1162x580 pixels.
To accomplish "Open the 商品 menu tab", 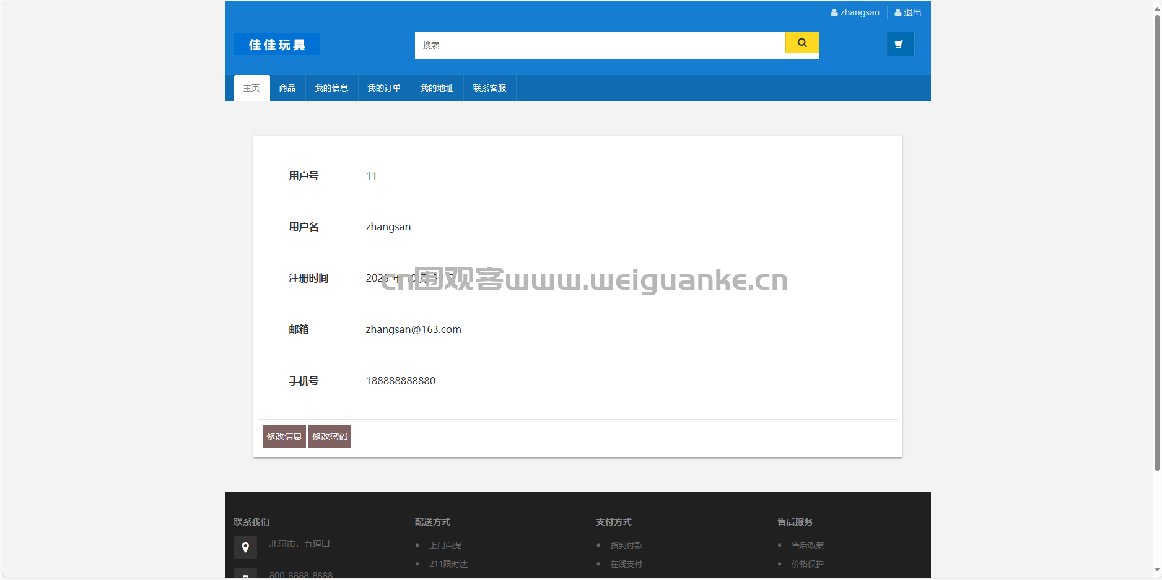I will pyautogui.click(x=287, y=88).
